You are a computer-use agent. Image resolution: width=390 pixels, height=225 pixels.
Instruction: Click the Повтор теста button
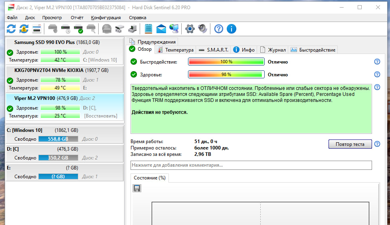(350, 144)
